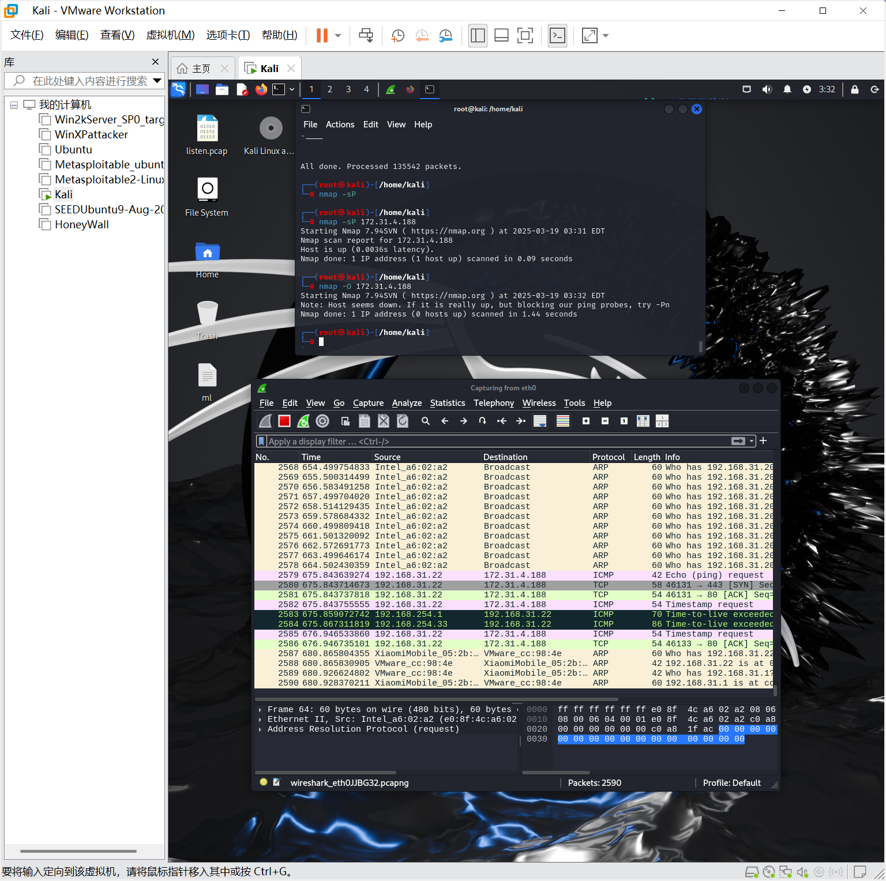Open the terminal View menu
This screenshot has height=881, width=886.
click(396, 125)
